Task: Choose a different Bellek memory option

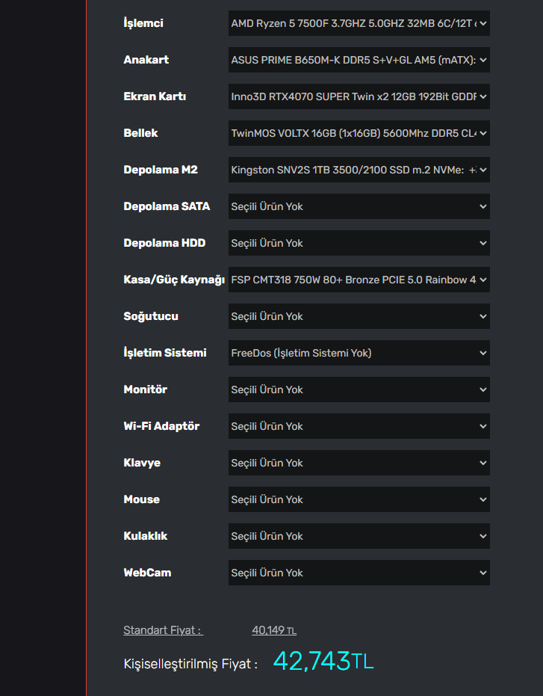Action: click(x=359, y=133)
